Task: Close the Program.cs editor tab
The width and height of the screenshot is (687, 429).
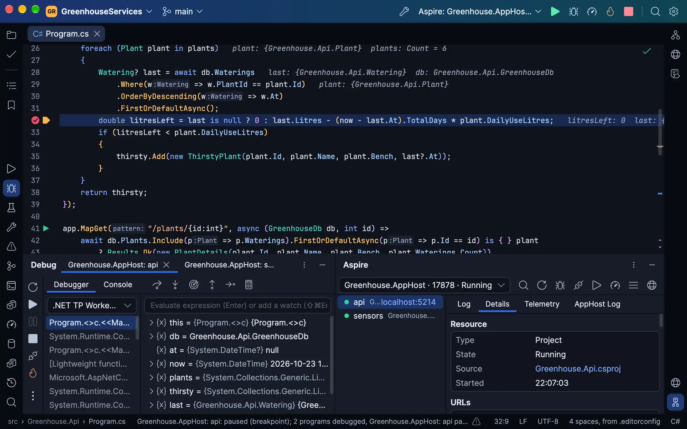Action: click(97, 34)
